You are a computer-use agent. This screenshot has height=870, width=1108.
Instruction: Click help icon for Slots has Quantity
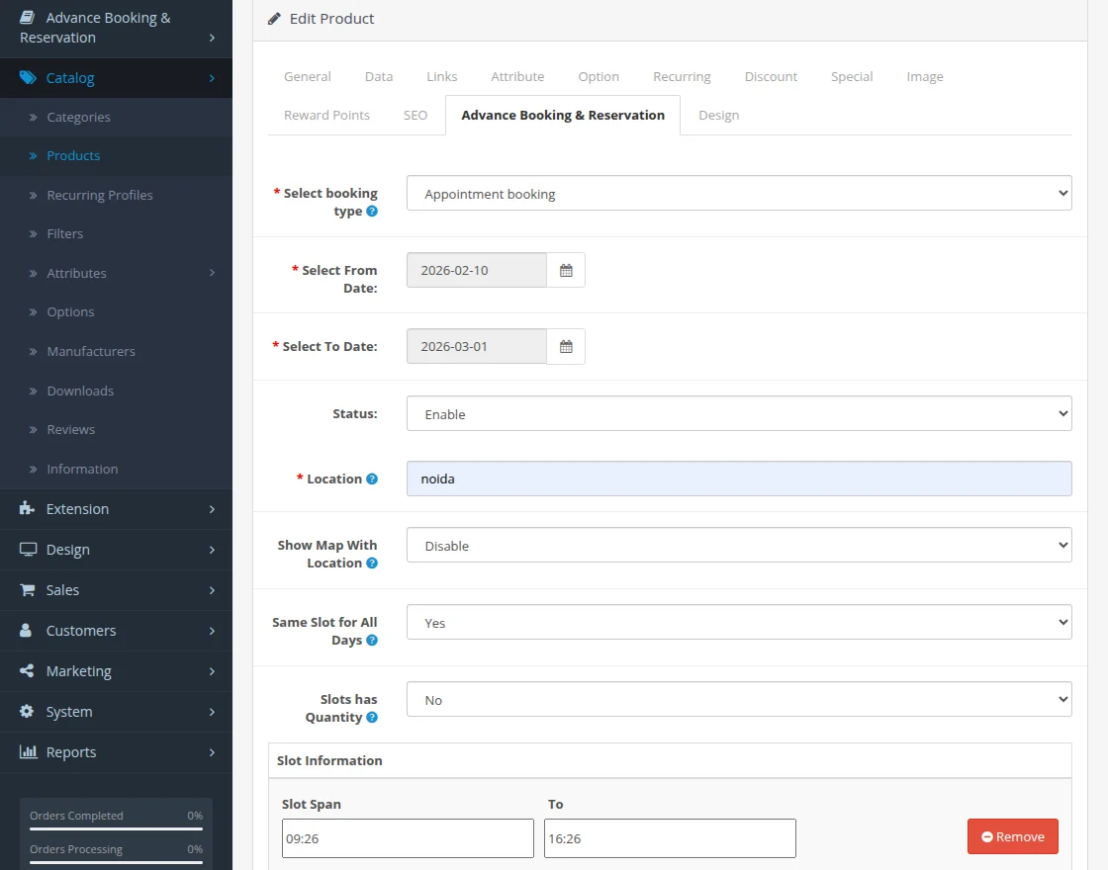372,718
